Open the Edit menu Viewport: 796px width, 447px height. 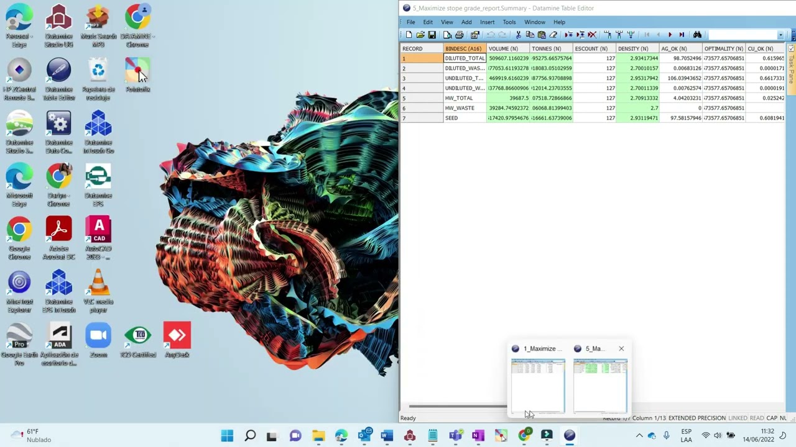click(x=428, y=22)
